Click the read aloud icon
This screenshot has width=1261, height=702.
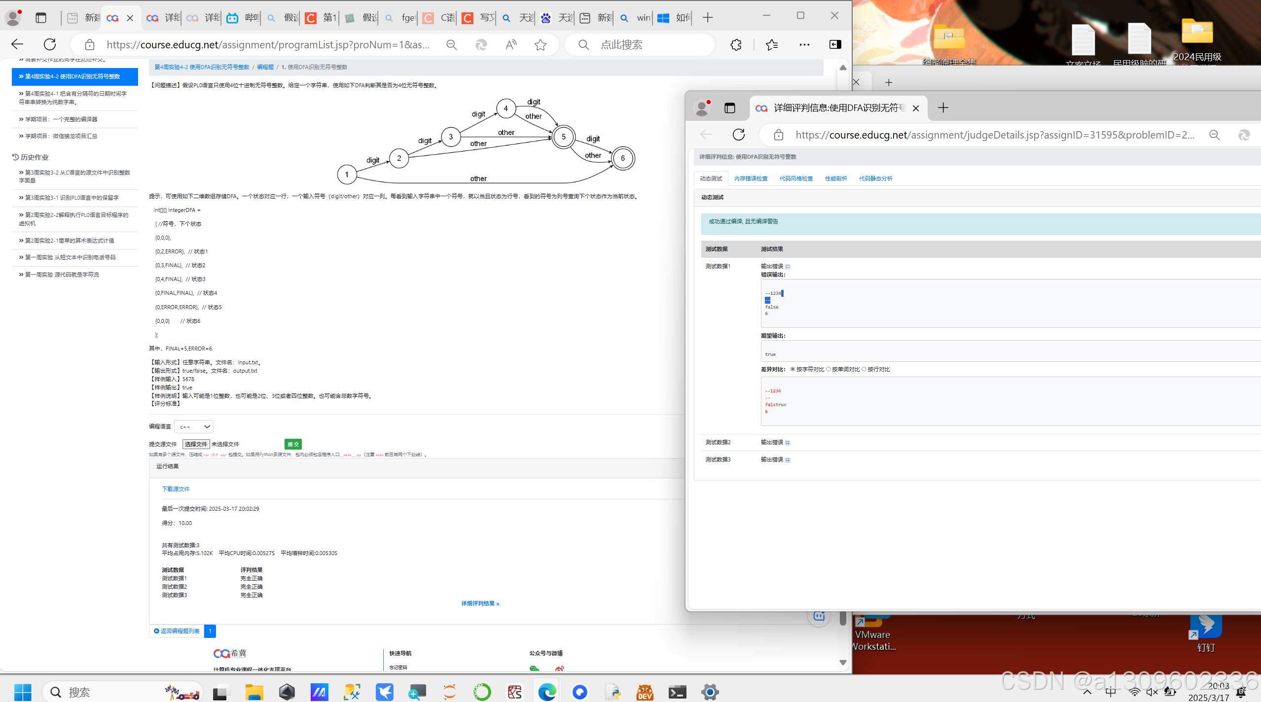coord(511,45)
